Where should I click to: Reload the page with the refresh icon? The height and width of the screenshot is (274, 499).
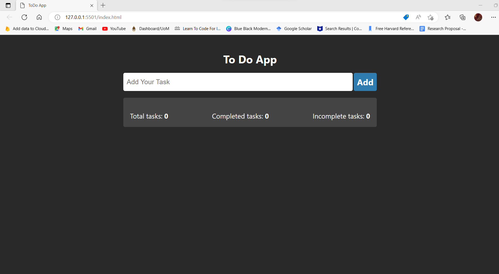[x=24, y=17]
